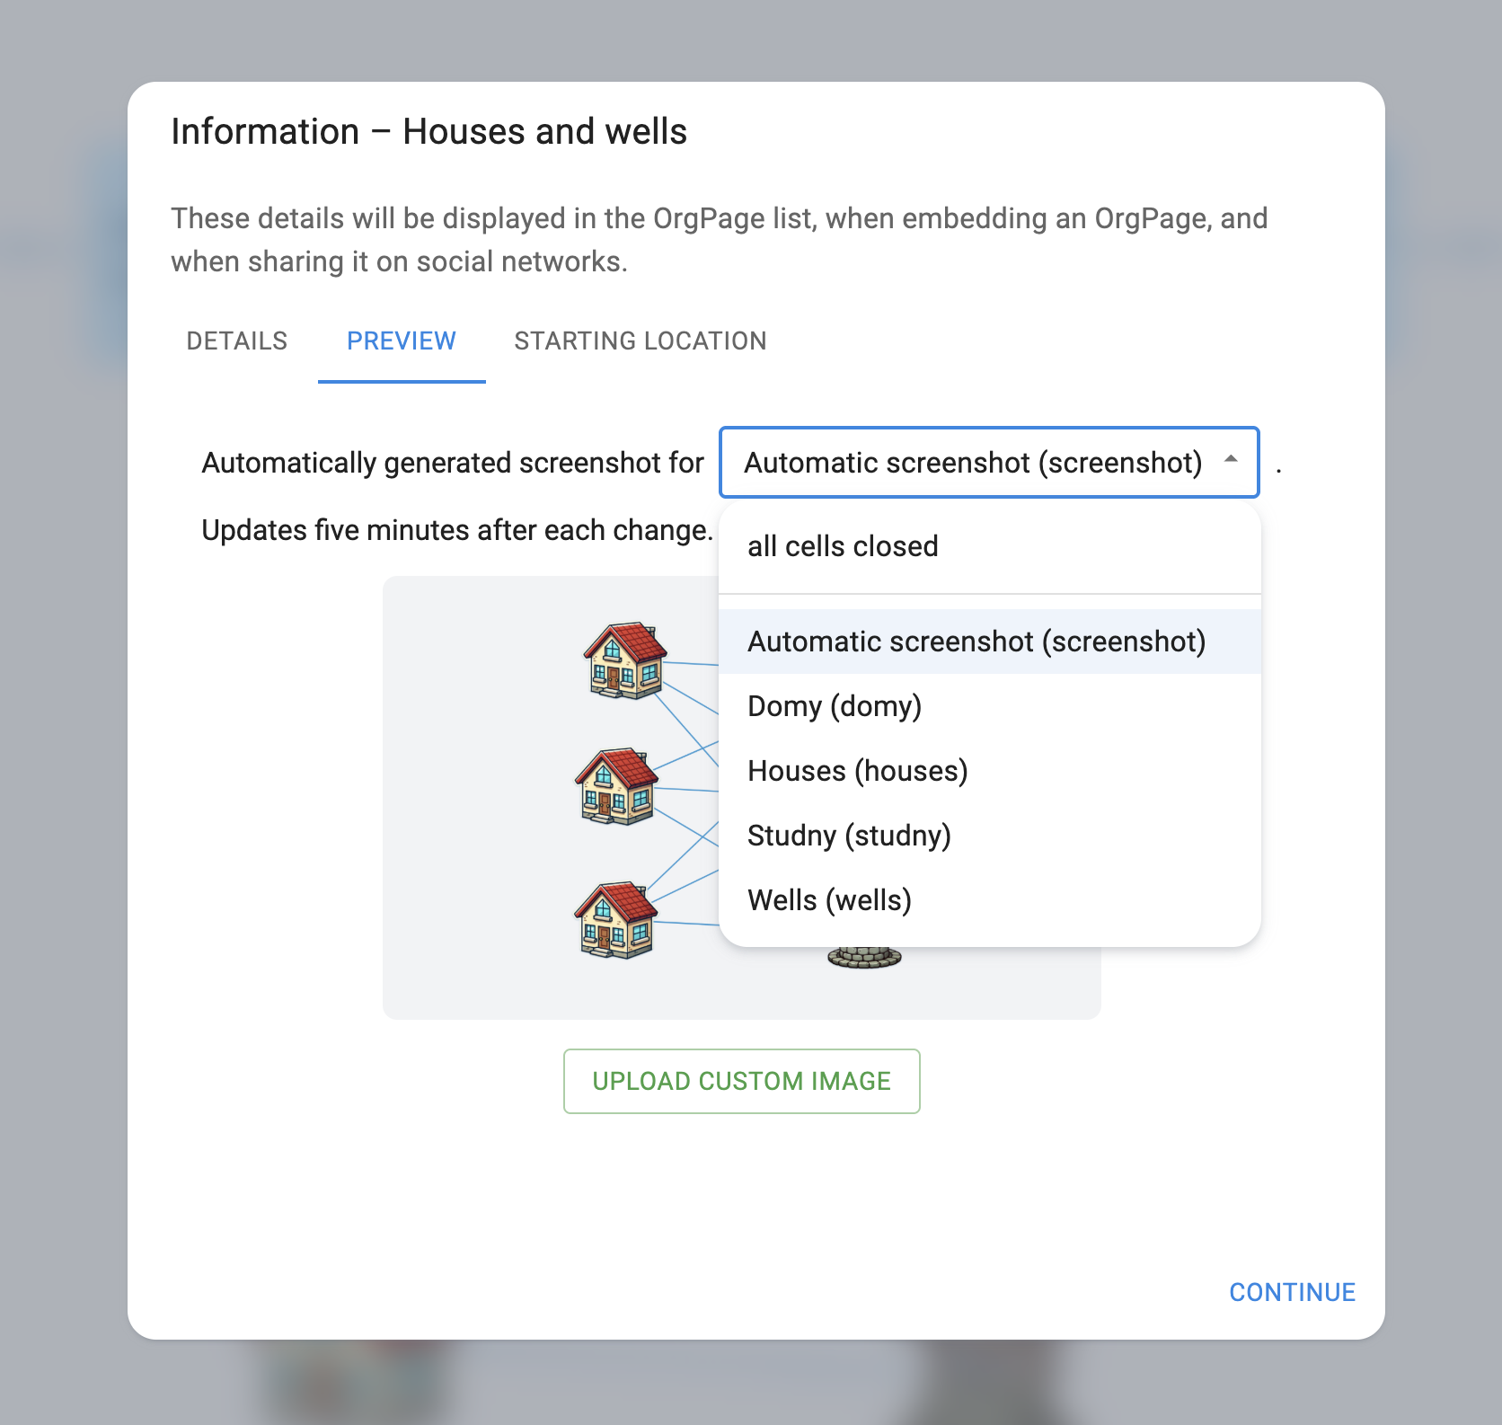Select the 'all cells closed' option

[843, 546]
